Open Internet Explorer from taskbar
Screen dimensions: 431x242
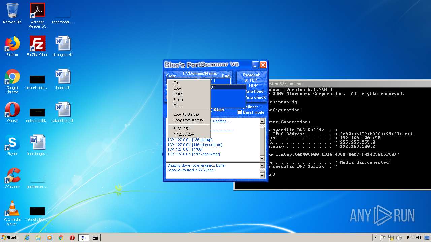coord(27,238)
